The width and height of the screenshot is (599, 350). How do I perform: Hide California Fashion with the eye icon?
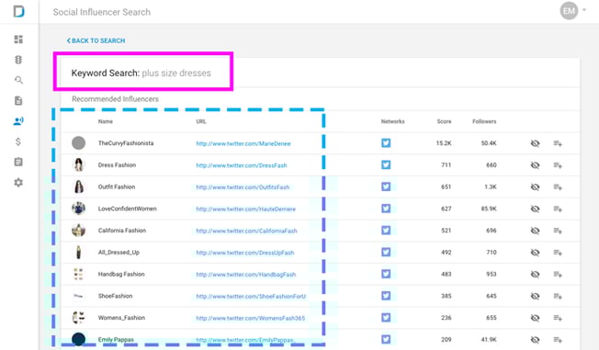[x=536, y=231]
